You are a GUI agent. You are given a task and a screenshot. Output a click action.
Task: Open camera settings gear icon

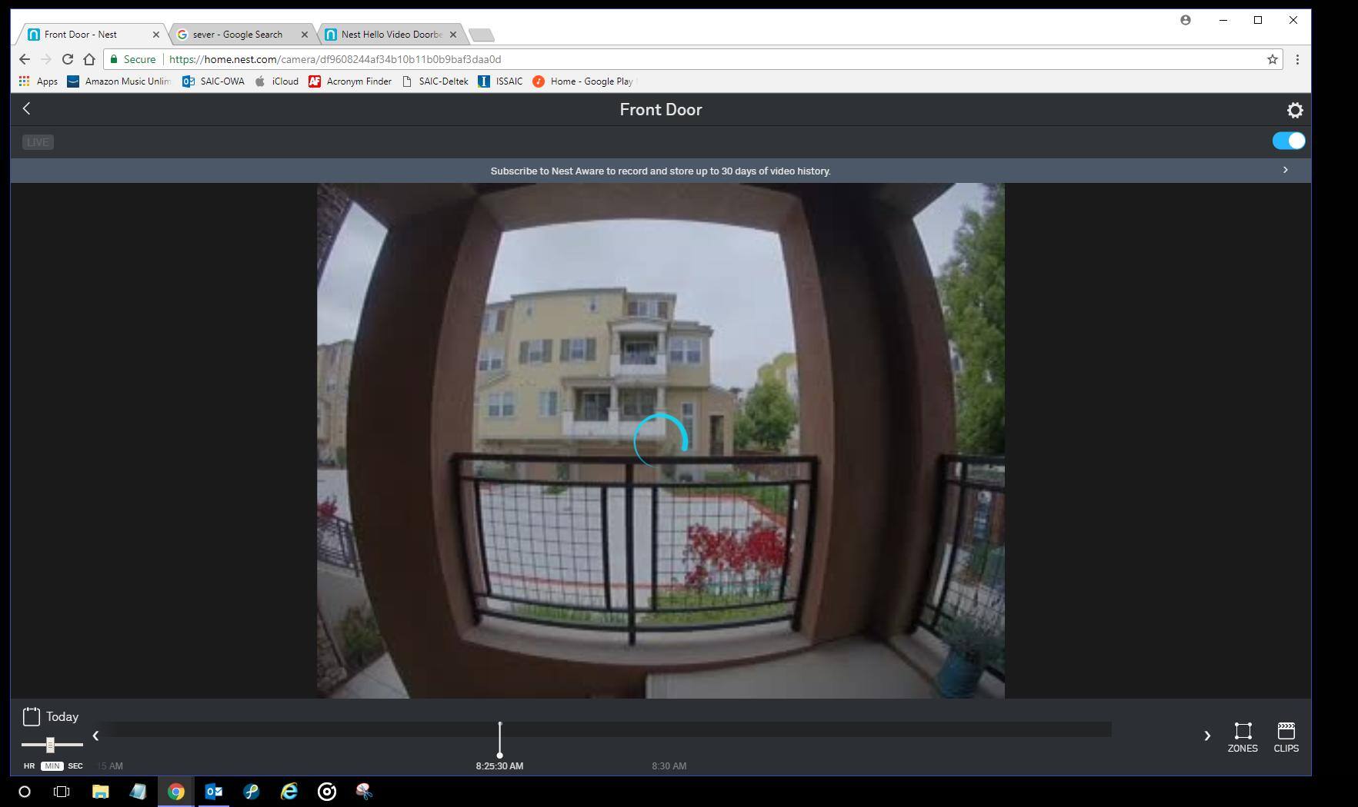[x=1295, y=111]
